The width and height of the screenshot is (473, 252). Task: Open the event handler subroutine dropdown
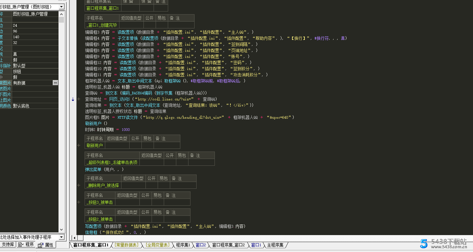(x=61, y=237)
